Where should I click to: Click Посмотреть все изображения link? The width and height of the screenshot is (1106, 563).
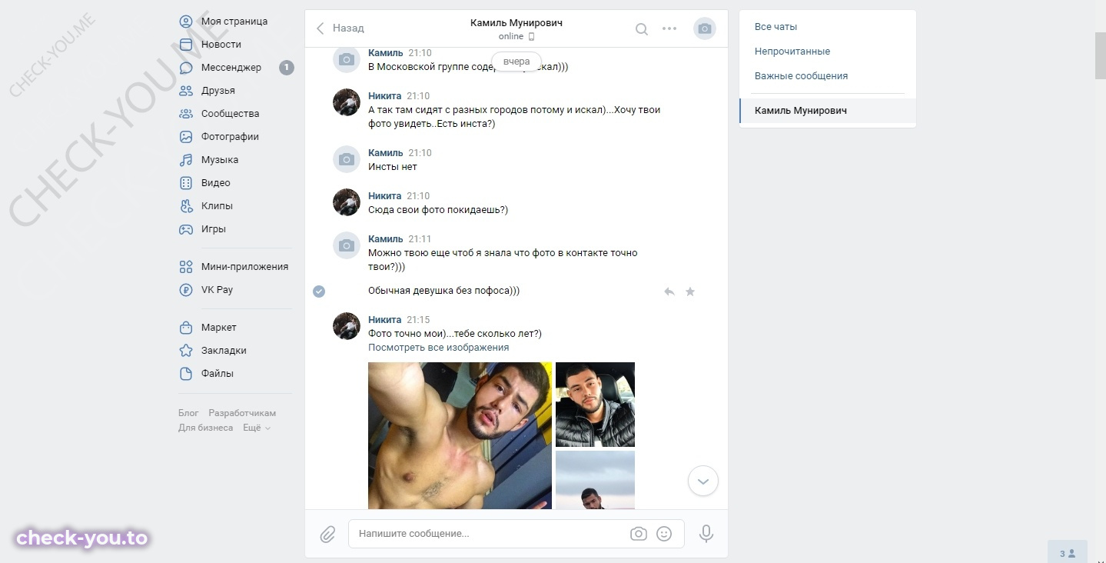point(438,348)
